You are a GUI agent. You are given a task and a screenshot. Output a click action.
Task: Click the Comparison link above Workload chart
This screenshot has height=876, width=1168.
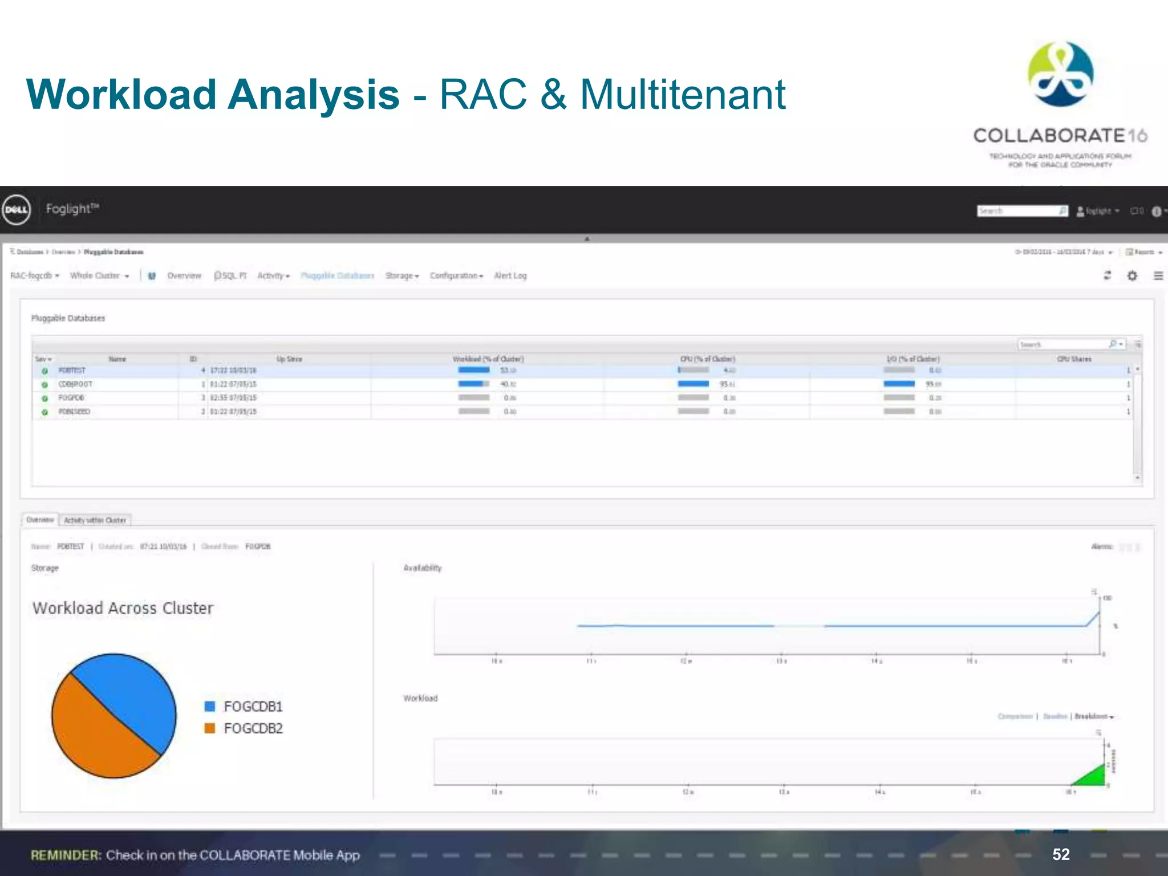coord(1015,717)
